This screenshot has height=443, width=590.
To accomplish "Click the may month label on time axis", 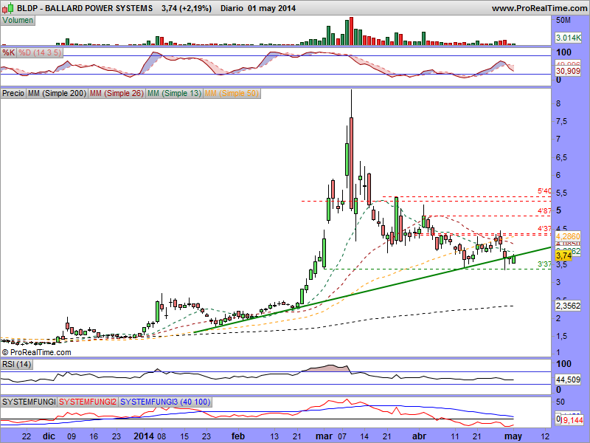I will pyautogui.click(x=513, y=436).
